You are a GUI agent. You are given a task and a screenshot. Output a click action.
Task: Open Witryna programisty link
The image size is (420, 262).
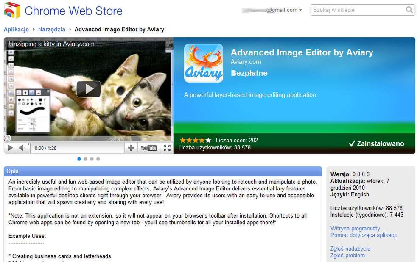coord(355,228)
